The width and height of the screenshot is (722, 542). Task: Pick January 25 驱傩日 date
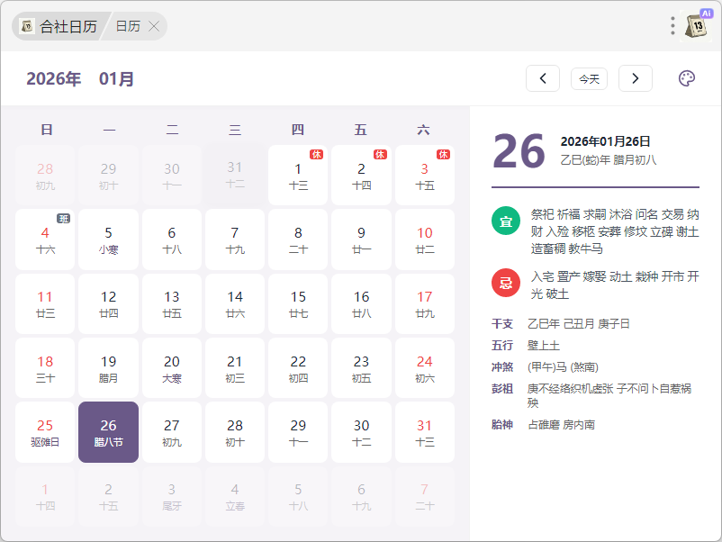coord(46,431)
